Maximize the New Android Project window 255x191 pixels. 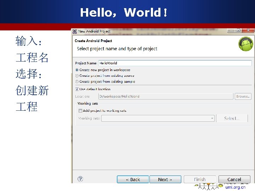click(x=239, y=30)
